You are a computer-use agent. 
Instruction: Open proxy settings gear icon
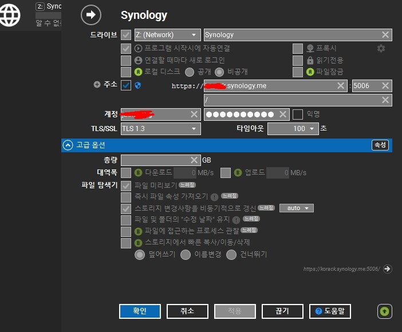(x=381, y=49)
